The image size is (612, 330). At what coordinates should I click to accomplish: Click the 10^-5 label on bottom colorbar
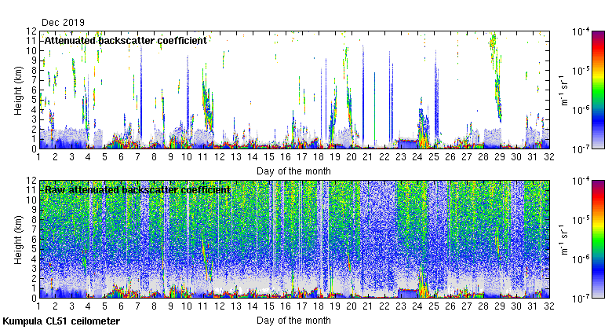click(x=581, y=220)
